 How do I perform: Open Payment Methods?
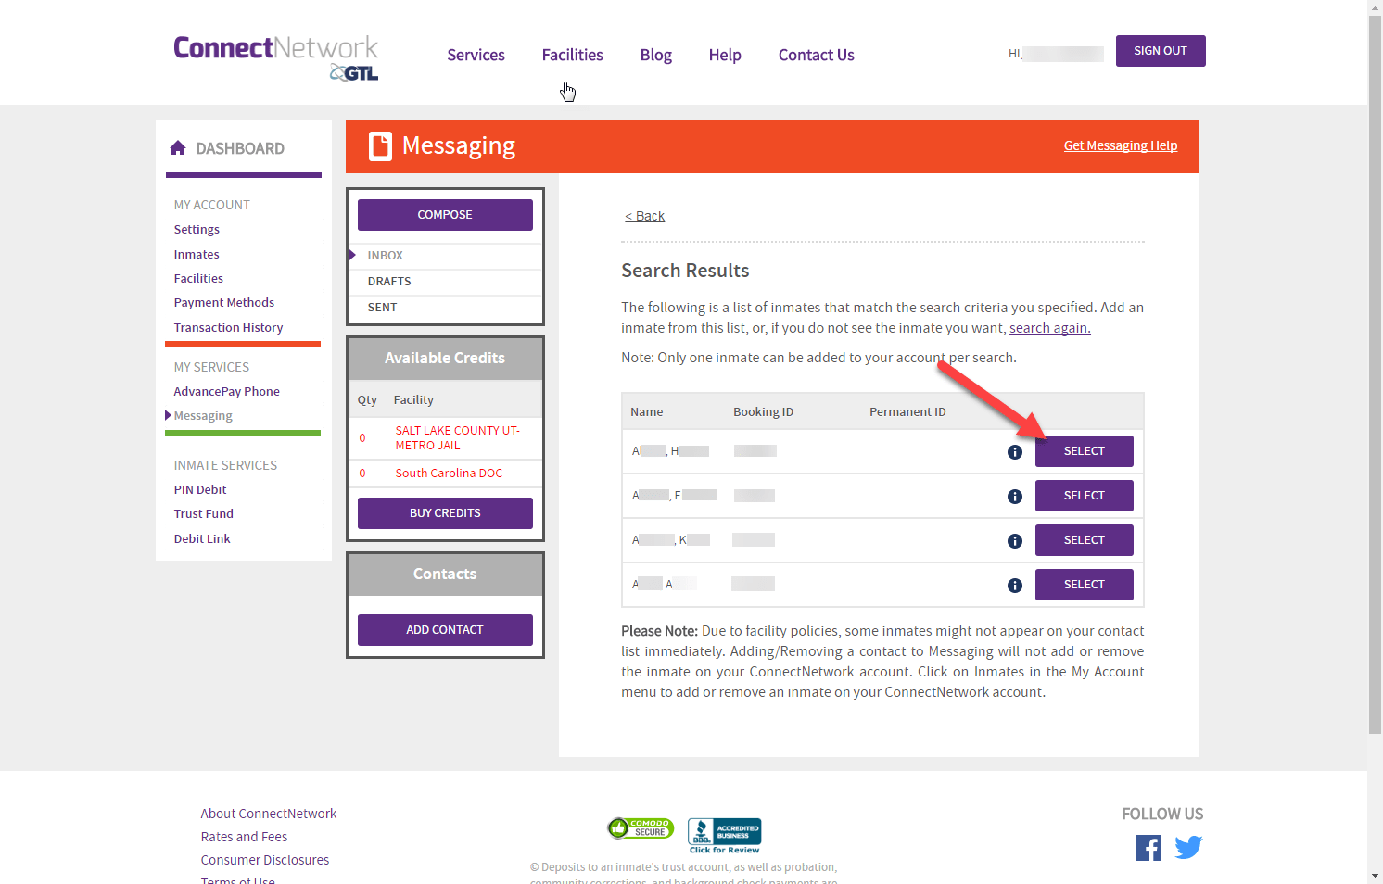tap(224, 303)
